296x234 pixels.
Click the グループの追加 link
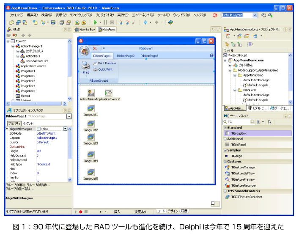click(15, 185)
